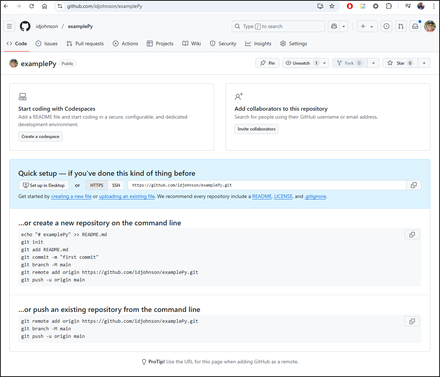Open the install app icon in address bar
The height and width of the screenshot is (377, 440).
320,6
